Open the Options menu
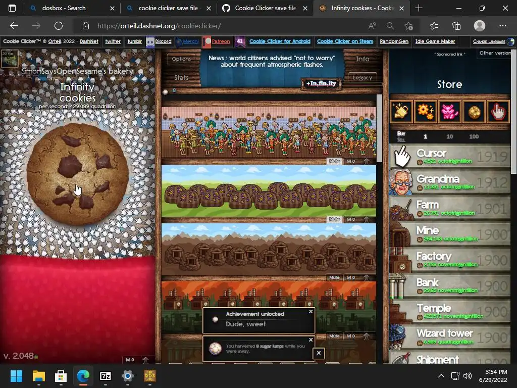Image resolution: width=517 pixels, height=388 pixels. pyautogui.click(x=181, y=59)
